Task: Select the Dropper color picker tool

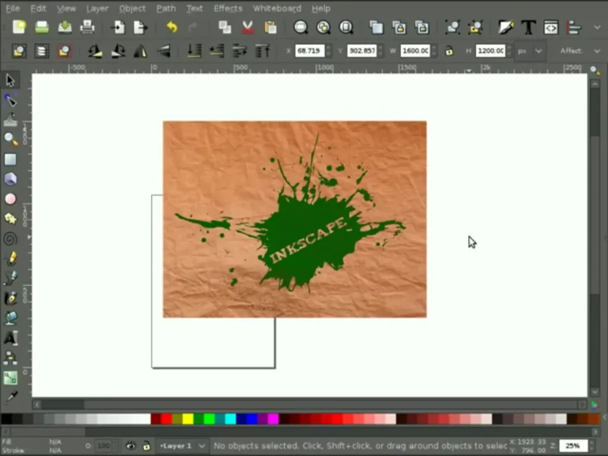Action: [x=10, y=397]
